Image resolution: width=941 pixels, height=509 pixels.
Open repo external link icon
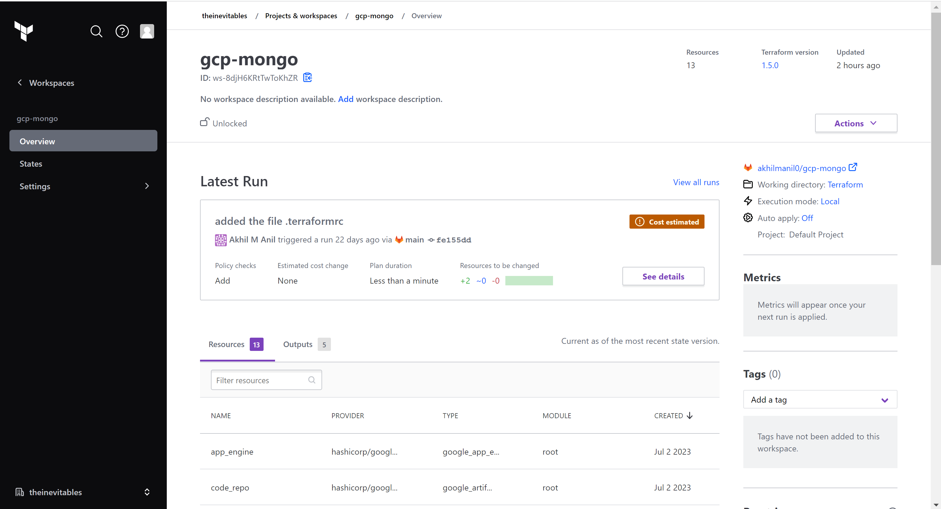853,167
